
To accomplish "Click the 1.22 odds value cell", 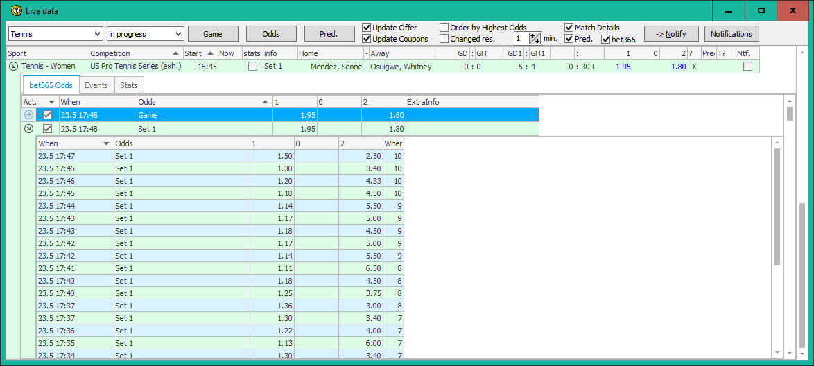I will (272, 331).
